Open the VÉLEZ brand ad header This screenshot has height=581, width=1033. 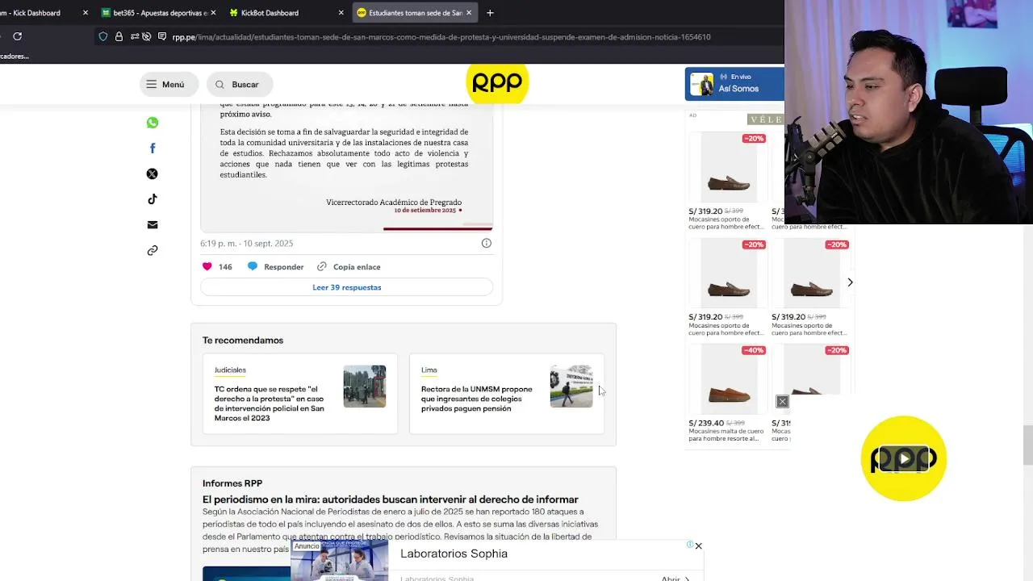(765, 119)
